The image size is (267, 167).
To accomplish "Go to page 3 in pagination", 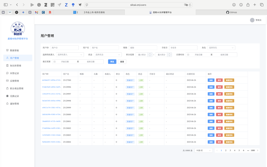I will coord(230,151).
